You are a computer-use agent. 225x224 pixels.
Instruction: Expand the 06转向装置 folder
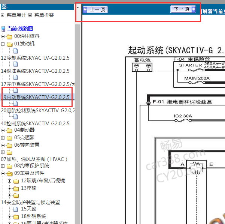pos(3,145)
